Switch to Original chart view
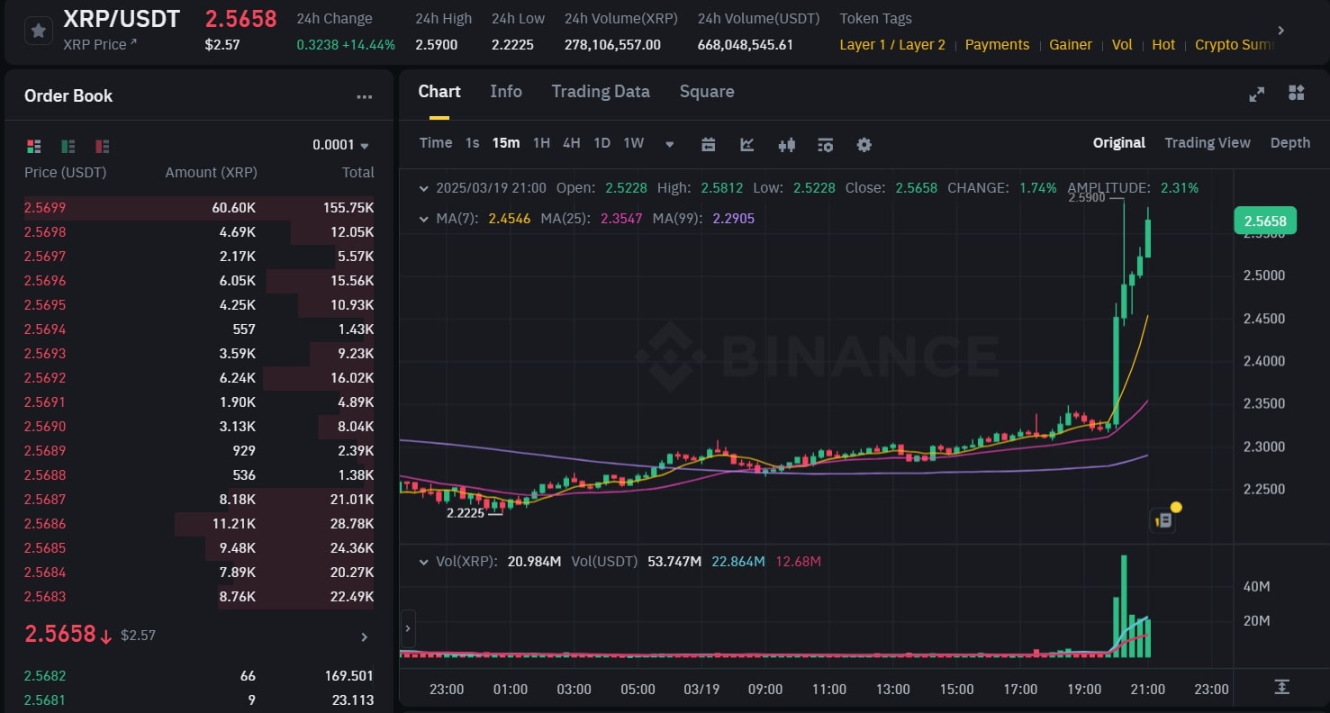The height and width of the screenshot is (713, 1330). tap(1119, 143)
